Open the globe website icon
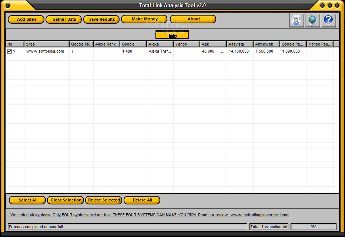Image resolution: width=345 pixels, height=237 pixels. [x=312, y=20]
